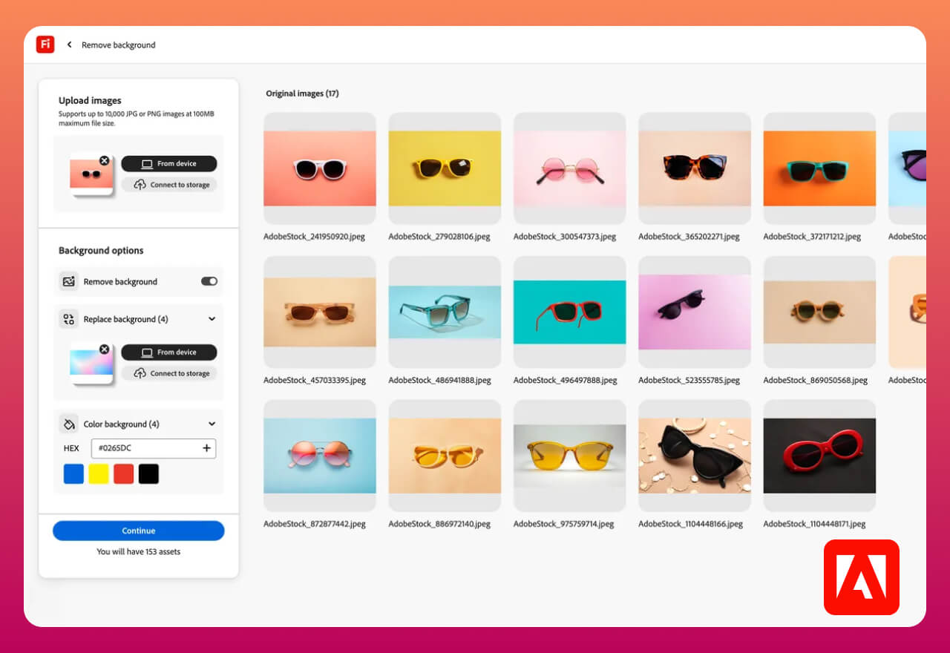Click the You will have 153 assets text
This screenshot has height=653, width=950.
[x=139, y=551]
